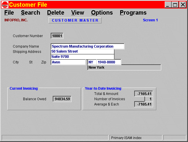
Task: Click the CUSTOMER MASTER button
Action: pos(75,20)
